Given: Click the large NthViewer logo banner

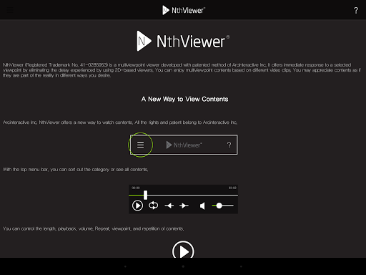Looking at the screenshot, I should 183,41.
